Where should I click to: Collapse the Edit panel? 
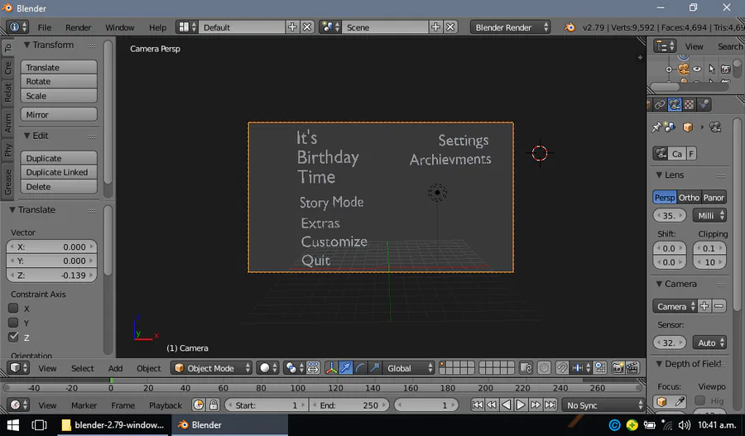click(x=27, y=136)
